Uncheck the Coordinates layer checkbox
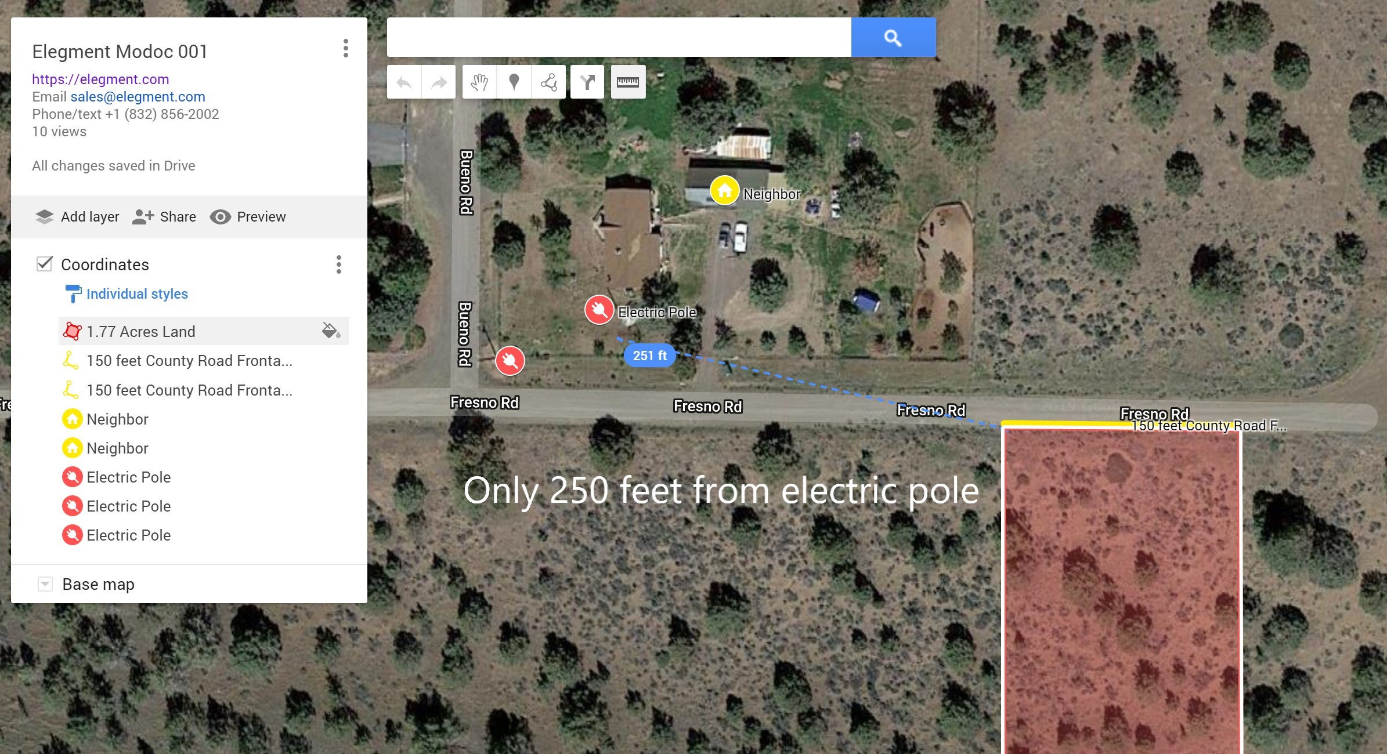1387x754 pixels. (x=45, y=264)
